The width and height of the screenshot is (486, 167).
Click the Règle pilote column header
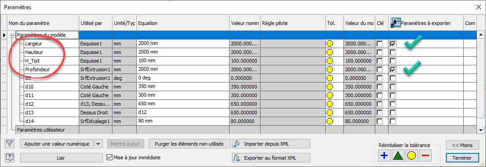(x=292, y=23)
